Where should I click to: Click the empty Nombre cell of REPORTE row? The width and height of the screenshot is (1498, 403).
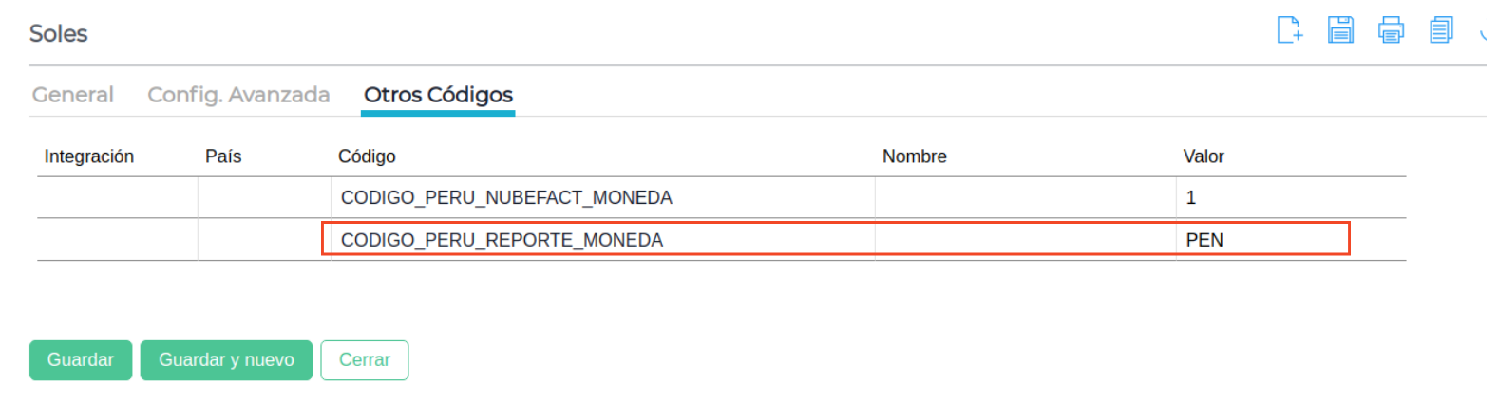pos(1024,240)
